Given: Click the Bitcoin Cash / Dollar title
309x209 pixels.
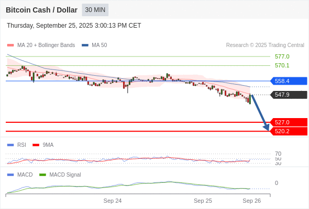Looking at the screenshot, I should pyautogui.click(x=41, y=10).
